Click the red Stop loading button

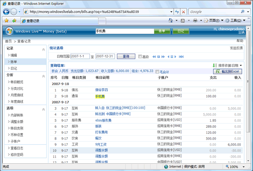184,12
